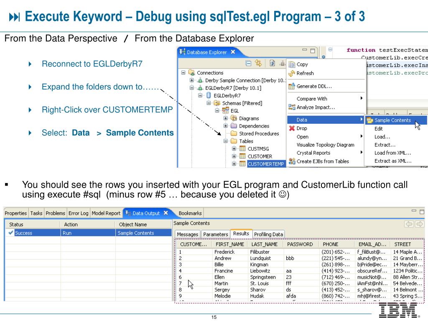Click the CUSTOMER table icon
This screenshot has width=428, height=321.
coord(242,156)
